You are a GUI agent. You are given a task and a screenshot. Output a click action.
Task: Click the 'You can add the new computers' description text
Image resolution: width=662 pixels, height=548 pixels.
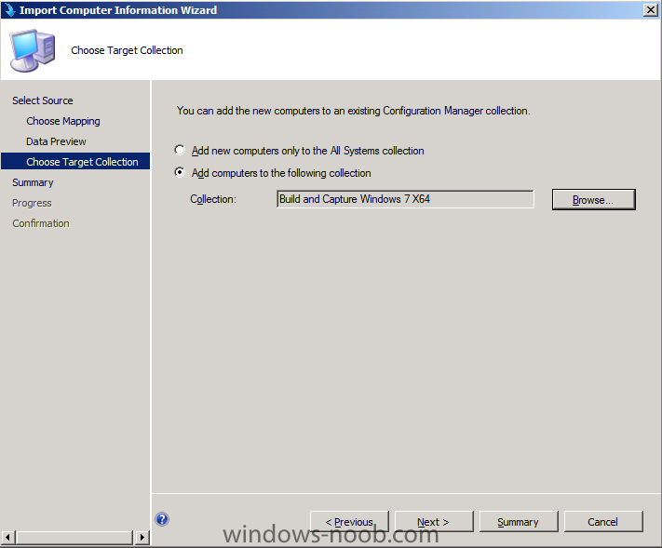[354, 111]
